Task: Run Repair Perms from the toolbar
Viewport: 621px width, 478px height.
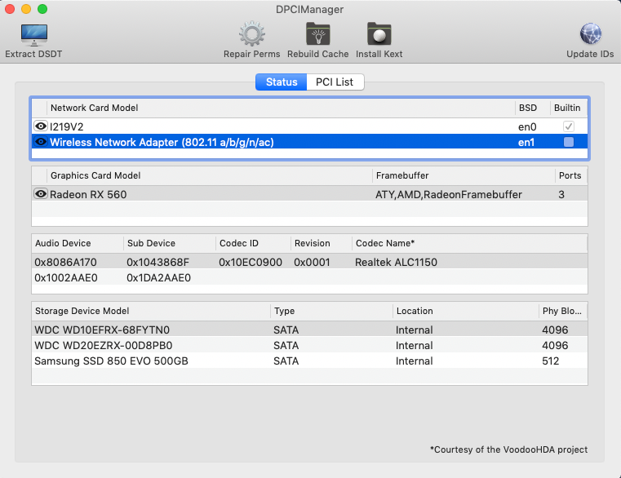Action: click(x=251, y=36)
